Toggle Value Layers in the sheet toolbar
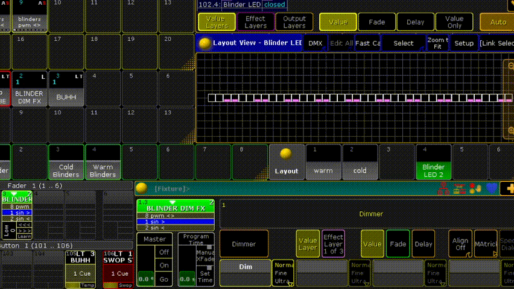This screenshot has width=514, height=289. coord(217,22)
